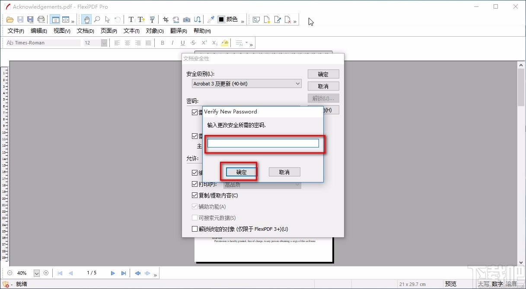Viewport: 526px width, 289px height.
Task: Click the camera snapshot icon
Action: [187, 19]
